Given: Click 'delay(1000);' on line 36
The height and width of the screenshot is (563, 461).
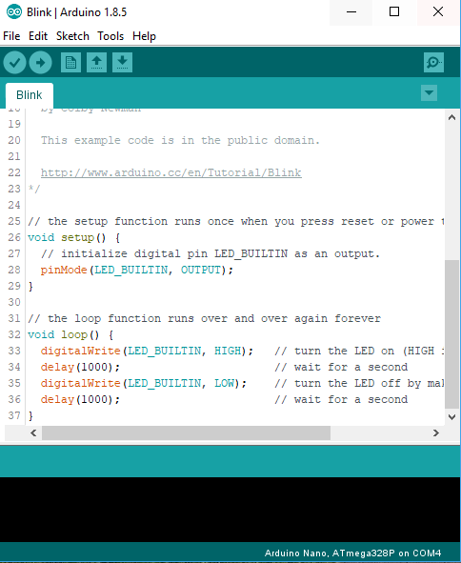Looking at the screenshot, I should [x=80, y=400].
